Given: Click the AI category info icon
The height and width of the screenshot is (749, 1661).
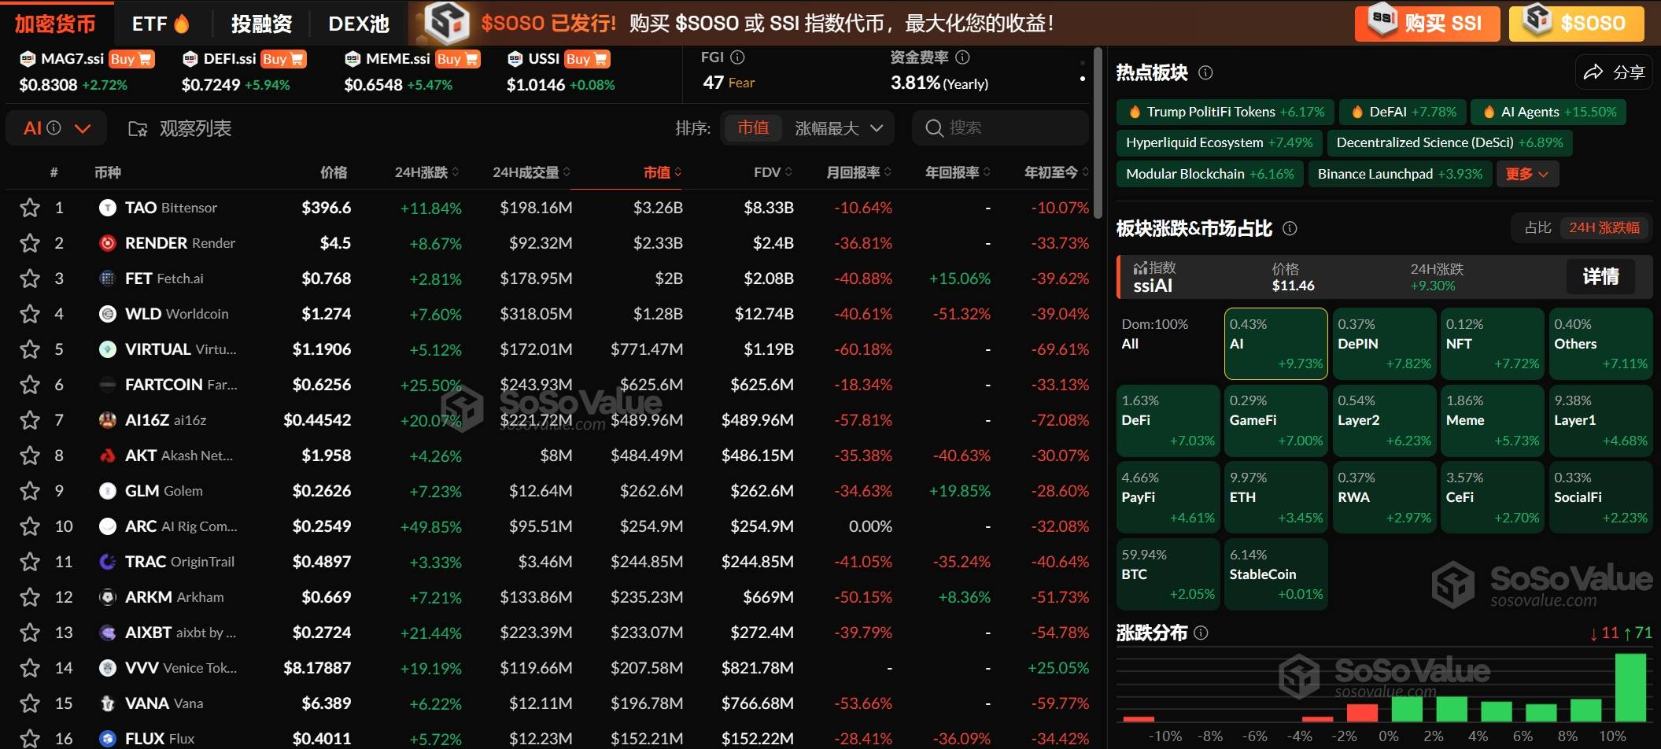Looking at the screenshot, I should 54,127.
